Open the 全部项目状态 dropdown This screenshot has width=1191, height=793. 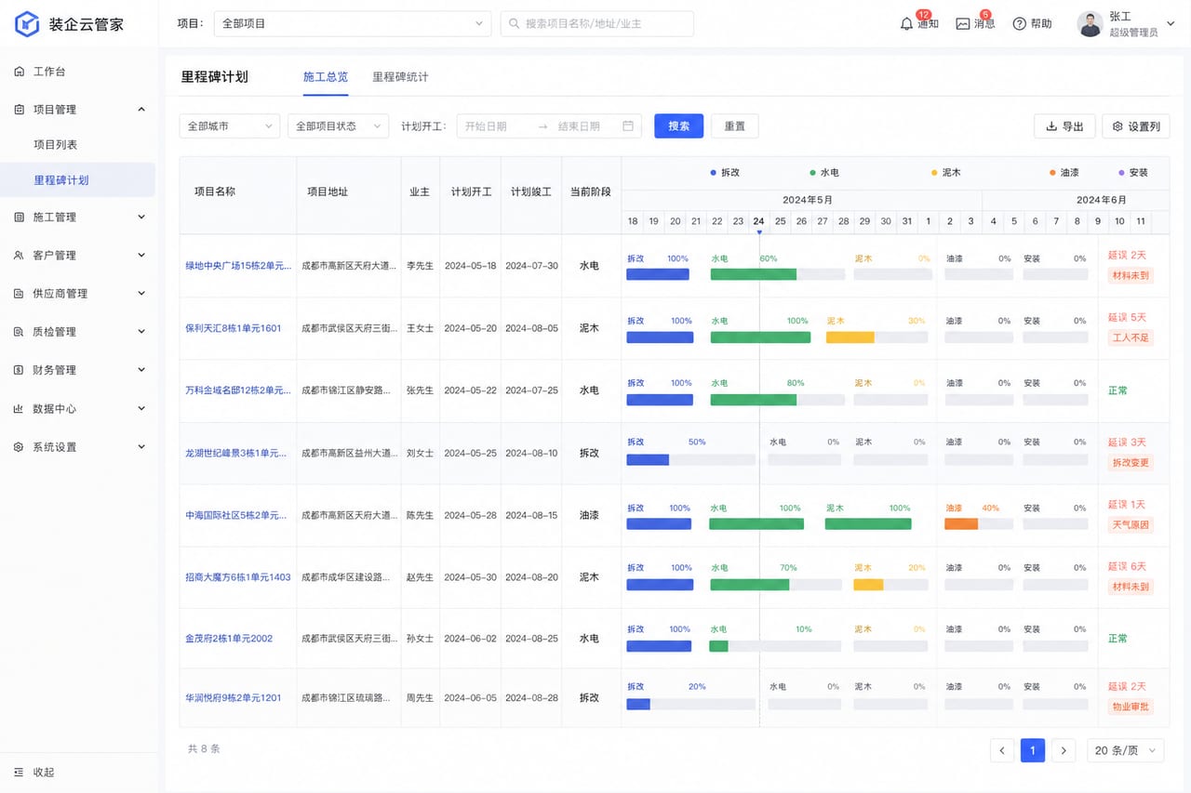339,126
